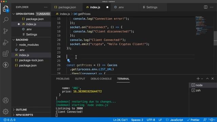The height and width of the screenshot is (122, 217).
Task: Open Explorer more actions ellipsis
Action: pos(46,7)
